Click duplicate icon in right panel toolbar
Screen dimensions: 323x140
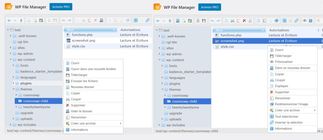(x=258, y=21)
